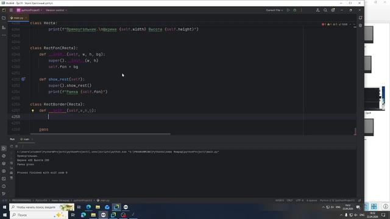Open the Current File run configuration dropdown
Viewport: 390px width, 219px height.
274,10
